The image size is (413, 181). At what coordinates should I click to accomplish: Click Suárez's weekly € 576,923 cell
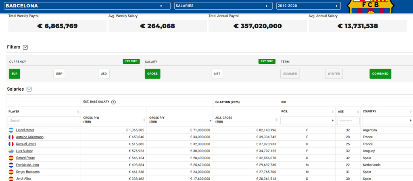coord(113,151)
